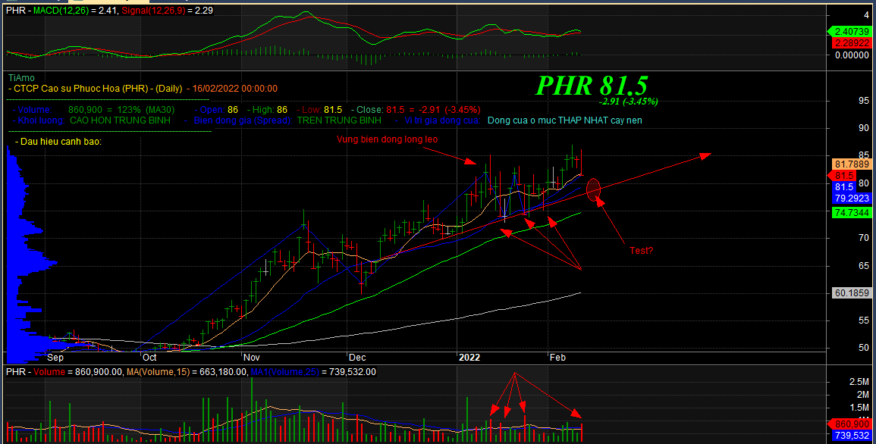This screenshot has height=444, width=876.
Task: Click the 55 price axis label
Action: point(864,320)
